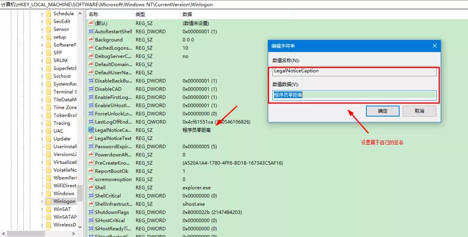Select the SRUM key in tree

(x=61, y=60)
